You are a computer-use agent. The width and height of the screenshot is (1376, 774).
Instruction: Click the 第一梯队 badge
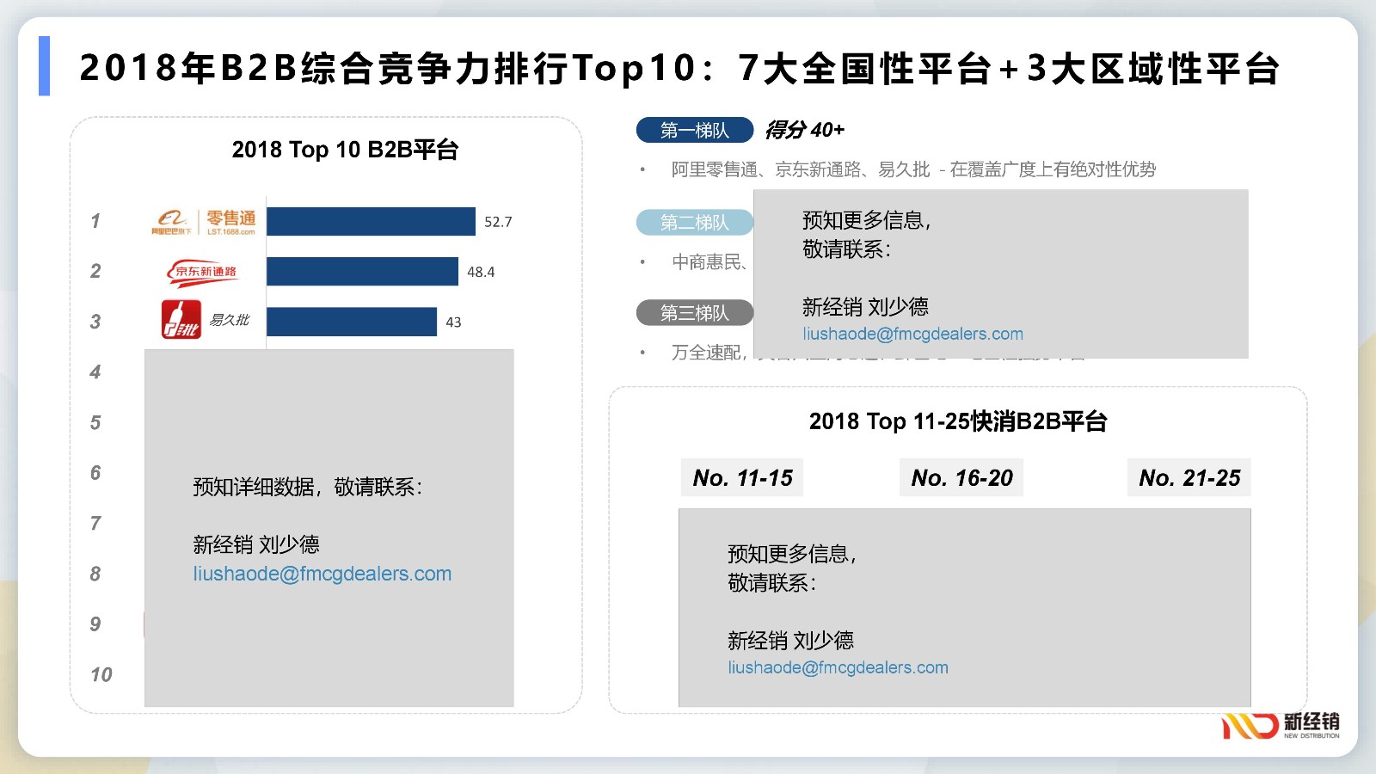coord(695,130)
